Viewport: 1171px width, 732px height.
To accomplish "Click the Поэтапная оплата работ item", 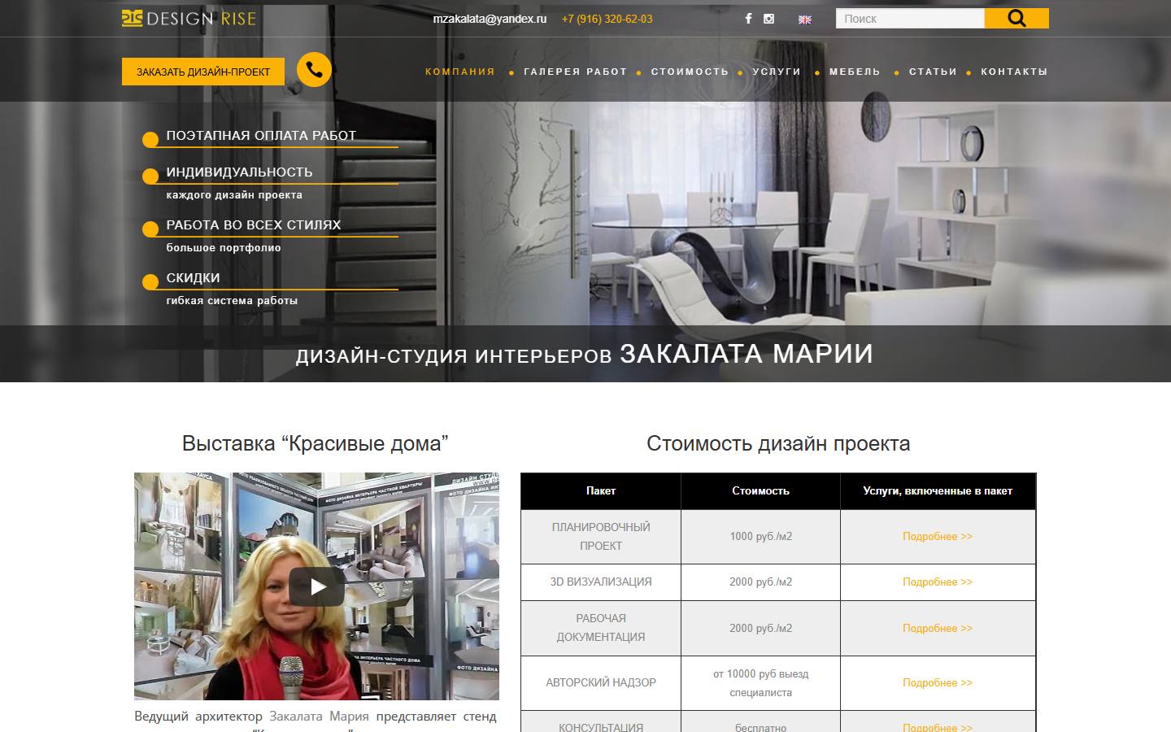I will [261, 136].
